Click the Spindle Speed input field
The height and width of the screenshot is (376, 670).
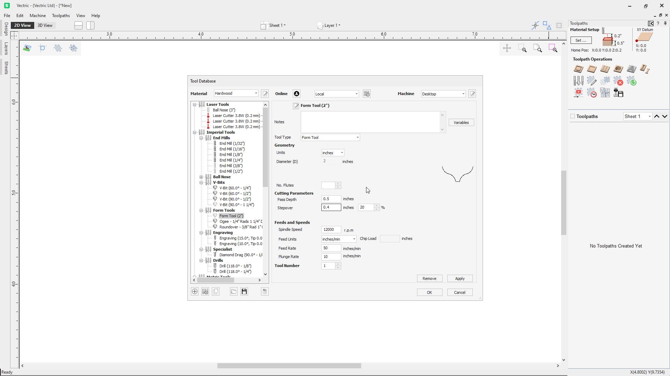click(331, 230)
